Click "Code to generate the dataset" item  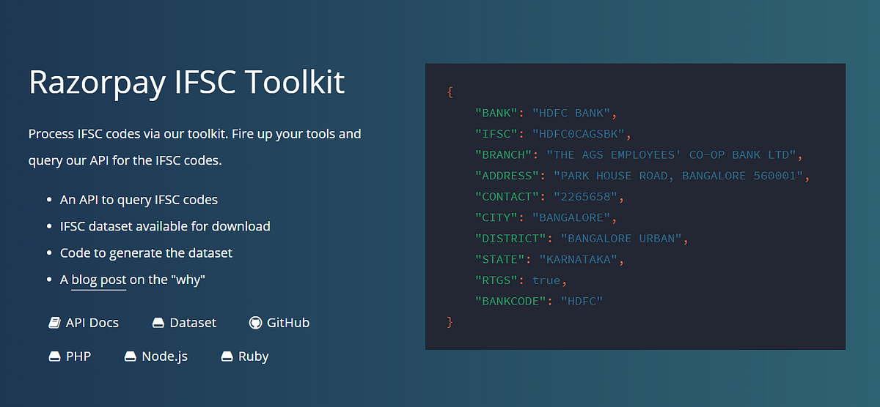(146, 253)
